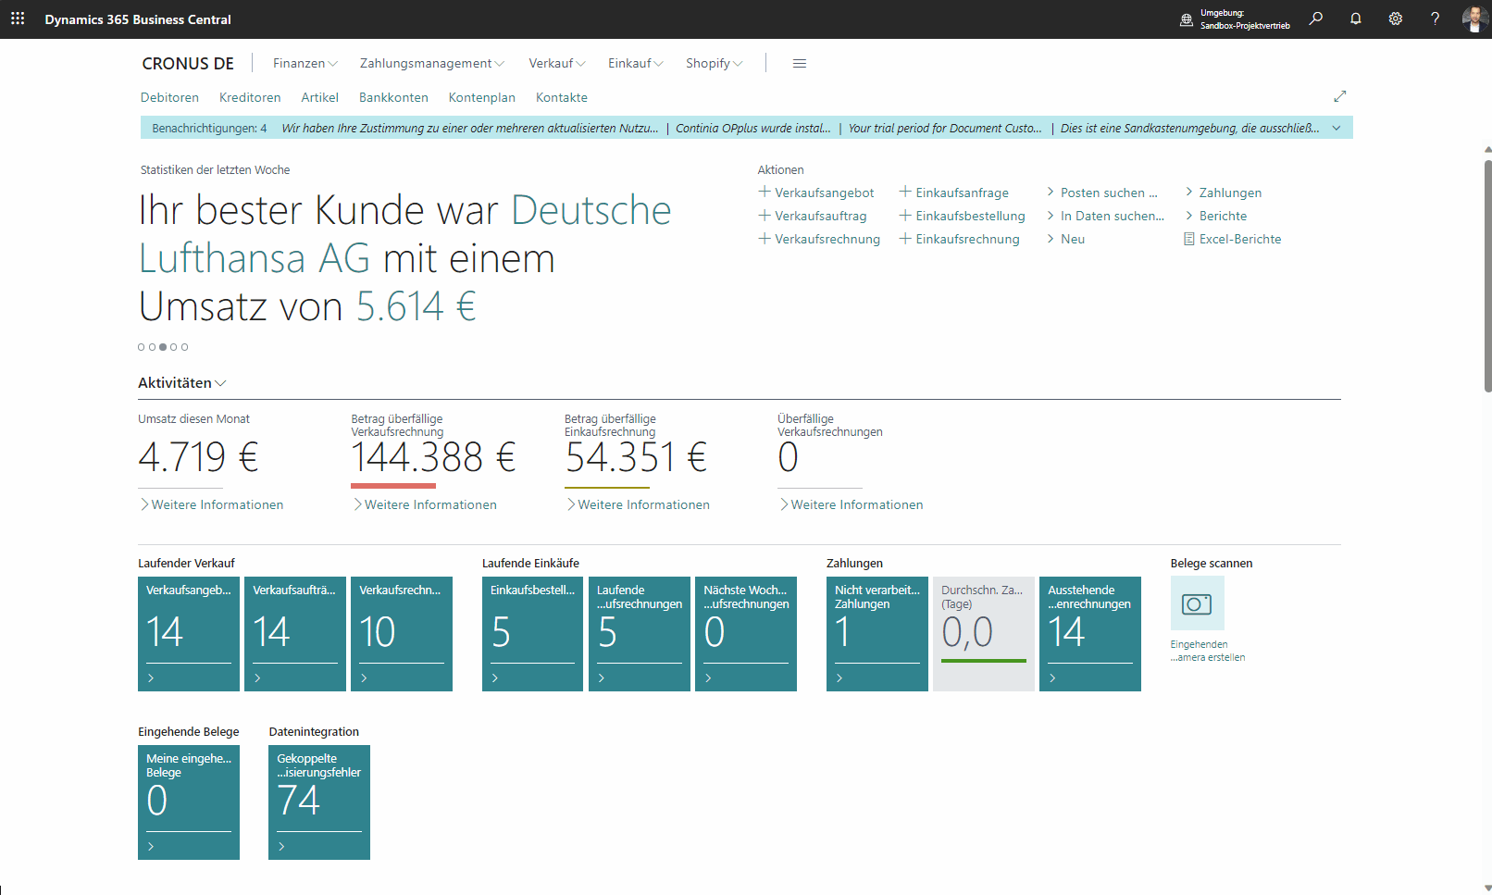Open the Debitoren tab
The image size is (1492, 895).
(x=169, y=97)
